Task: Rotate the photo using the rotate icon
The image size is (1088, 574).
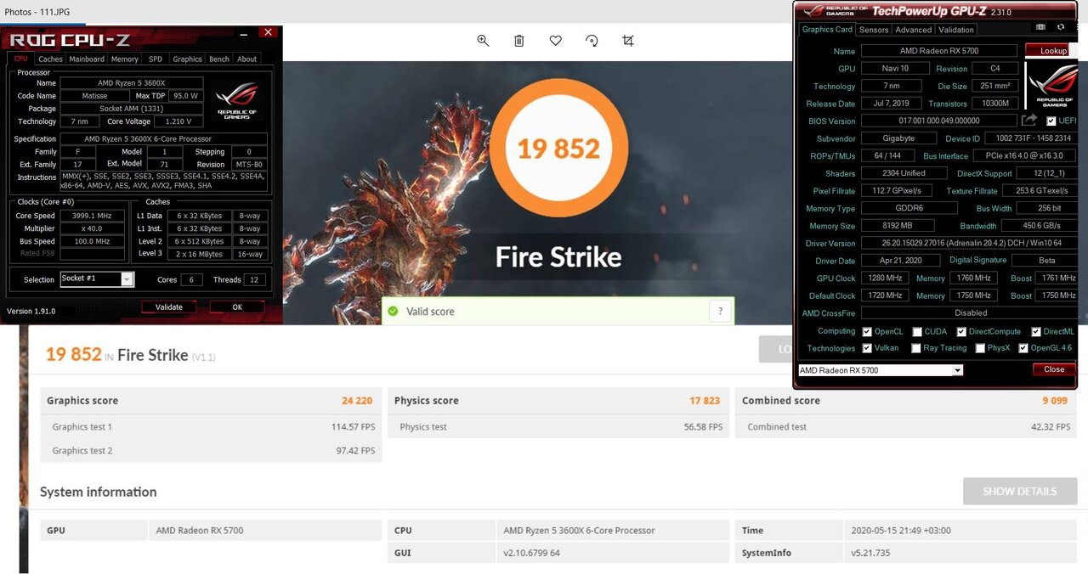Action: click(592, 41)
